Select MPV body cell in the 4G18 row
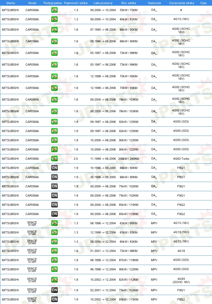Screen dimensions: 212x304 tap(154, 251)
